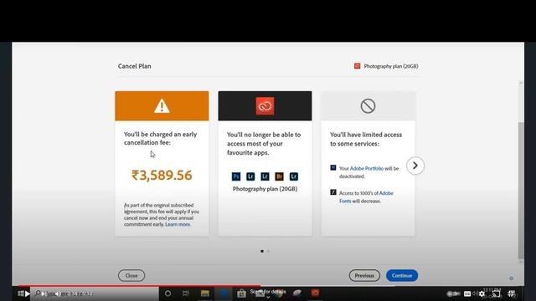Toggle video closed captions (CC) button

467,293
